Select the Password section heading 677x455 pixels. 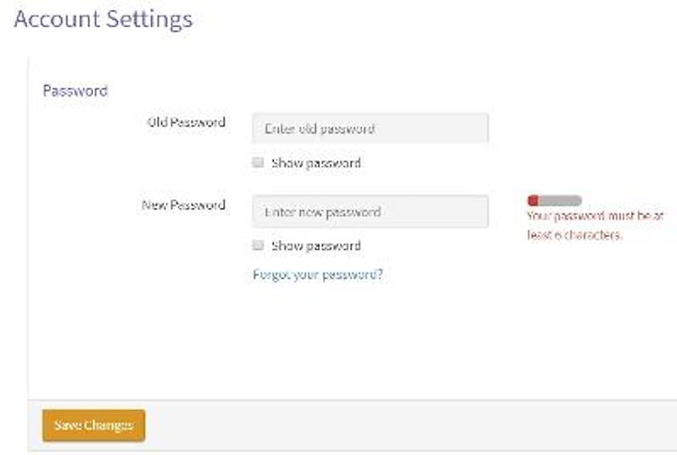click(75, 90)
